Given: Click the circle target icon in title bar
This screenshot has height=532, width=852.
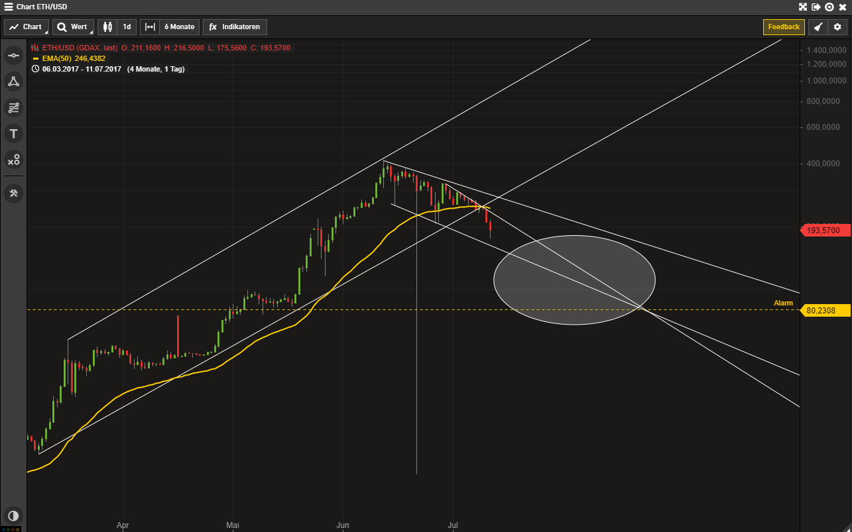Looking at the screenshot, I should pyautogui.click(x=829, y=7).
